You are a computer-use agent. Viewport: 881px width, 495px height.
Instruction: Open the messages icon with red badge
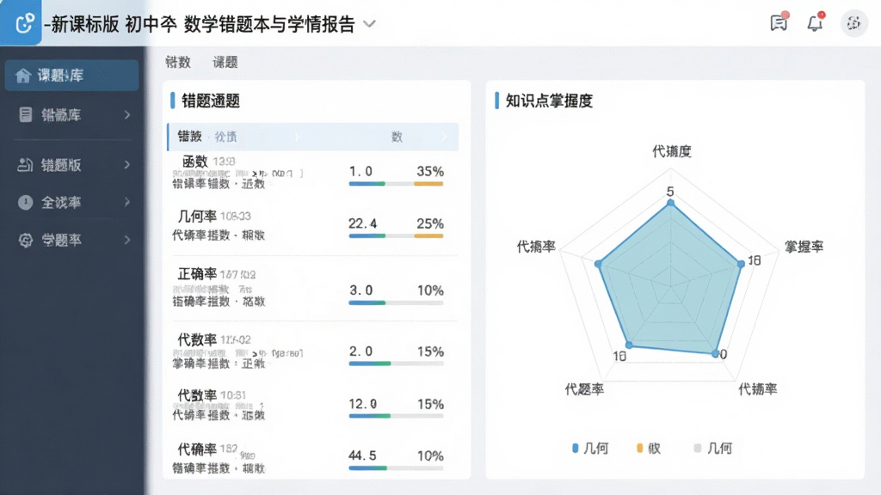779,22
